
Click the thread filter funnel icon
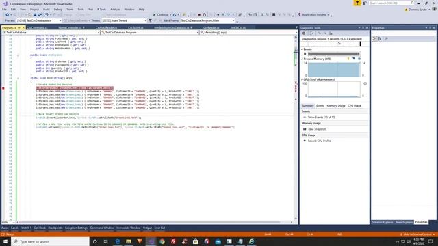click(151, 20)
